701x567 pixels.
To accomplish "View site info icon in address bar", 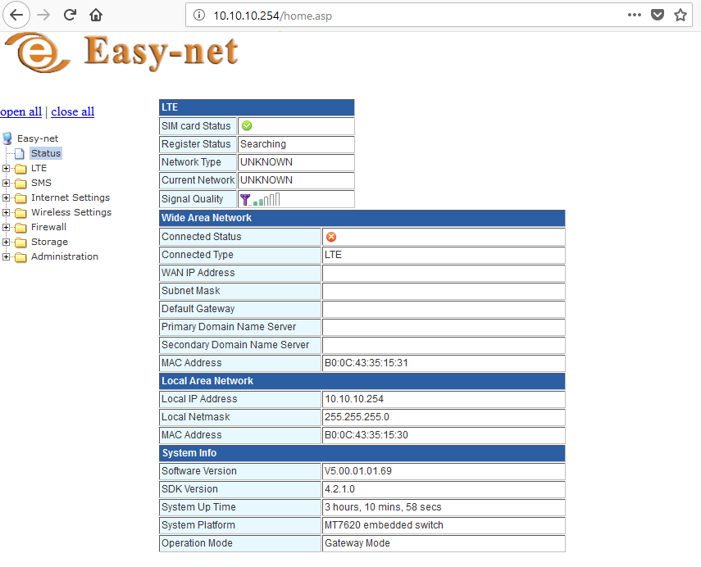I will pos(199,16).
